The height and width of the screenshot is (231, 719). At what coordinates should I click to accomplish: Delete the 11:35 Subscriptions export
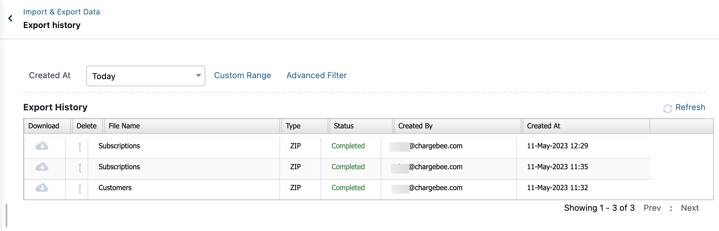click(x=80, y=168)
